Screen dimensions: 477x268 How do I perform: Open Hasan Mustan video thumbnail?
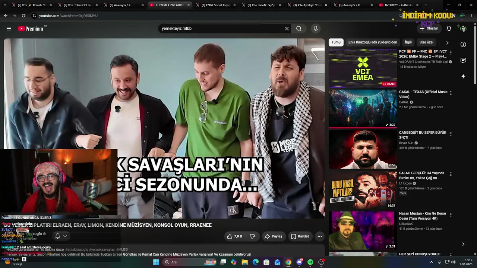point(363,231)
